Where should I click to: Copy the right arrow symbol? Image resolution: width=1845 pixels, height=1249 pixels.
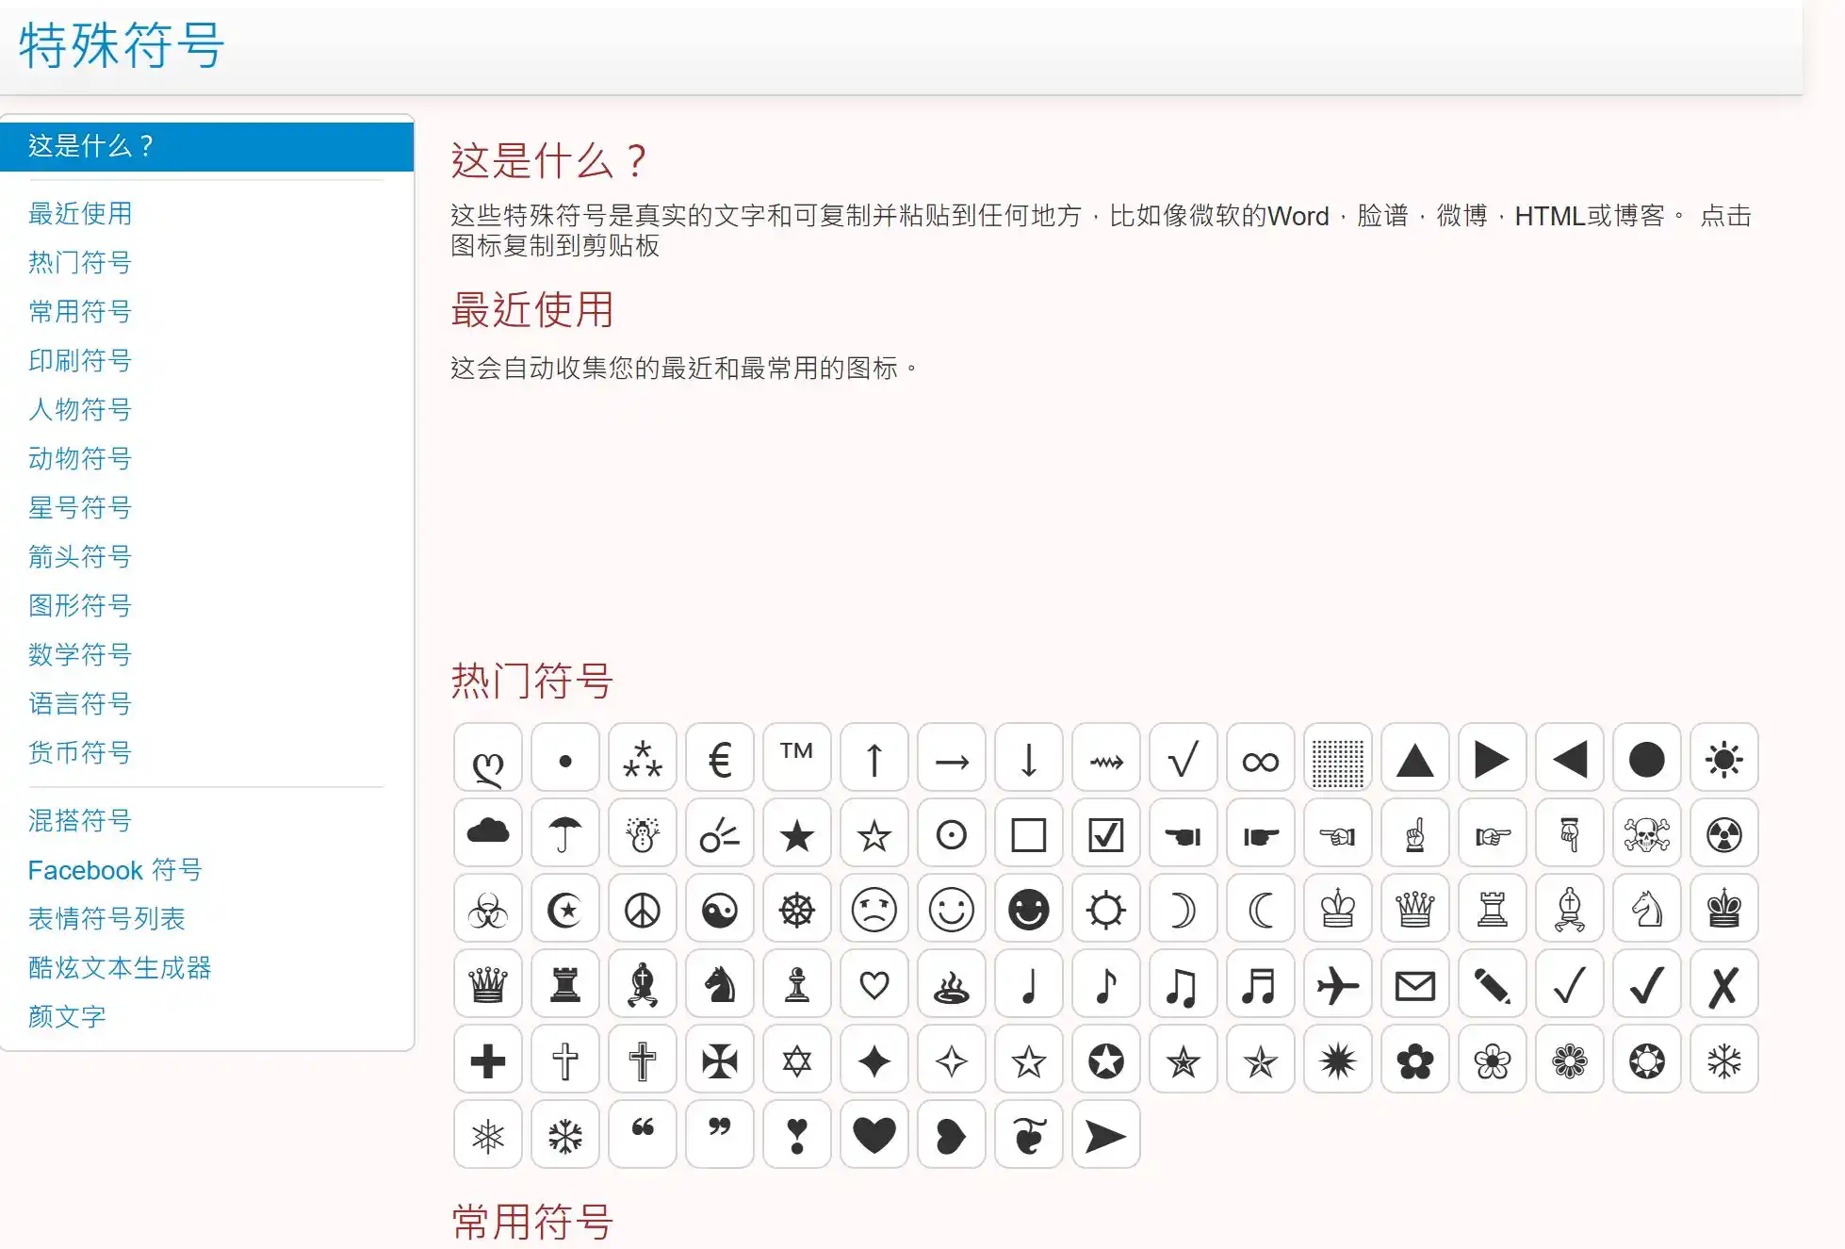point(952,758)
